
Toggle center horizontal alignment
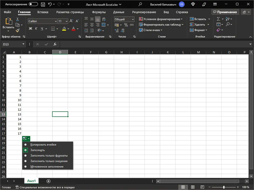click(92, 25)
